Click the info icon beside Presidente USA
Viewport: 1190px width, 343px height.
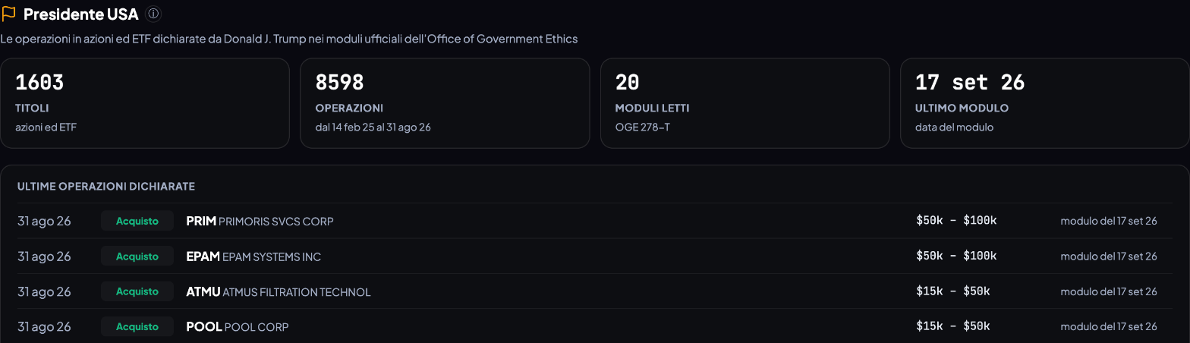[x=153, y=14]
